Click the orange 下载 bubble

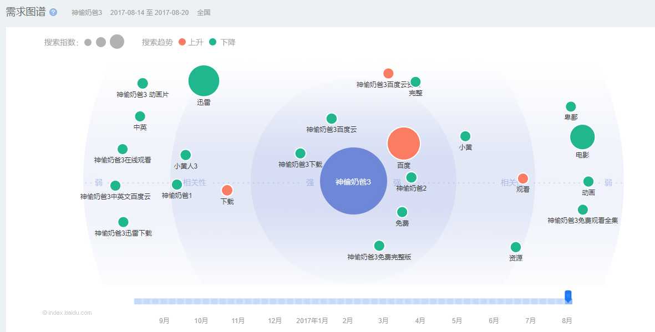tap(227, 191)
